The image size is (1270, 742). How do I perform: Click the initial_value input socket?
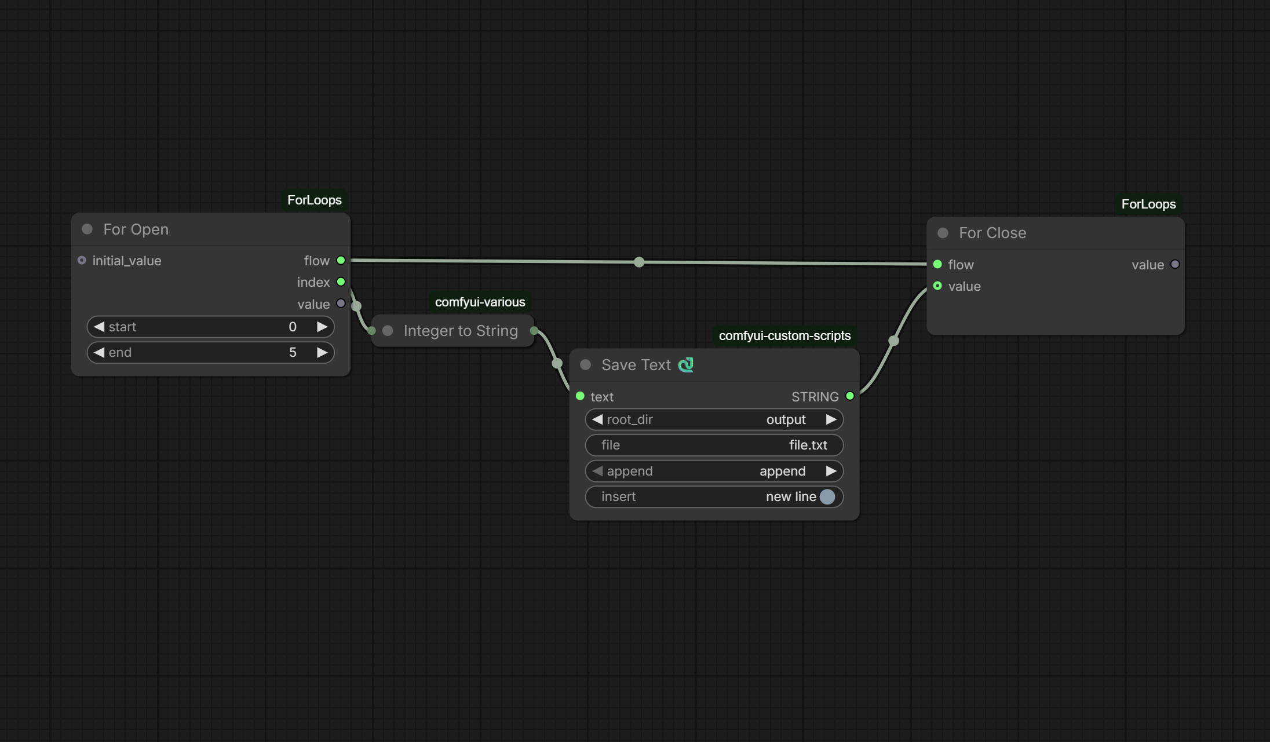tap(82, 261)
